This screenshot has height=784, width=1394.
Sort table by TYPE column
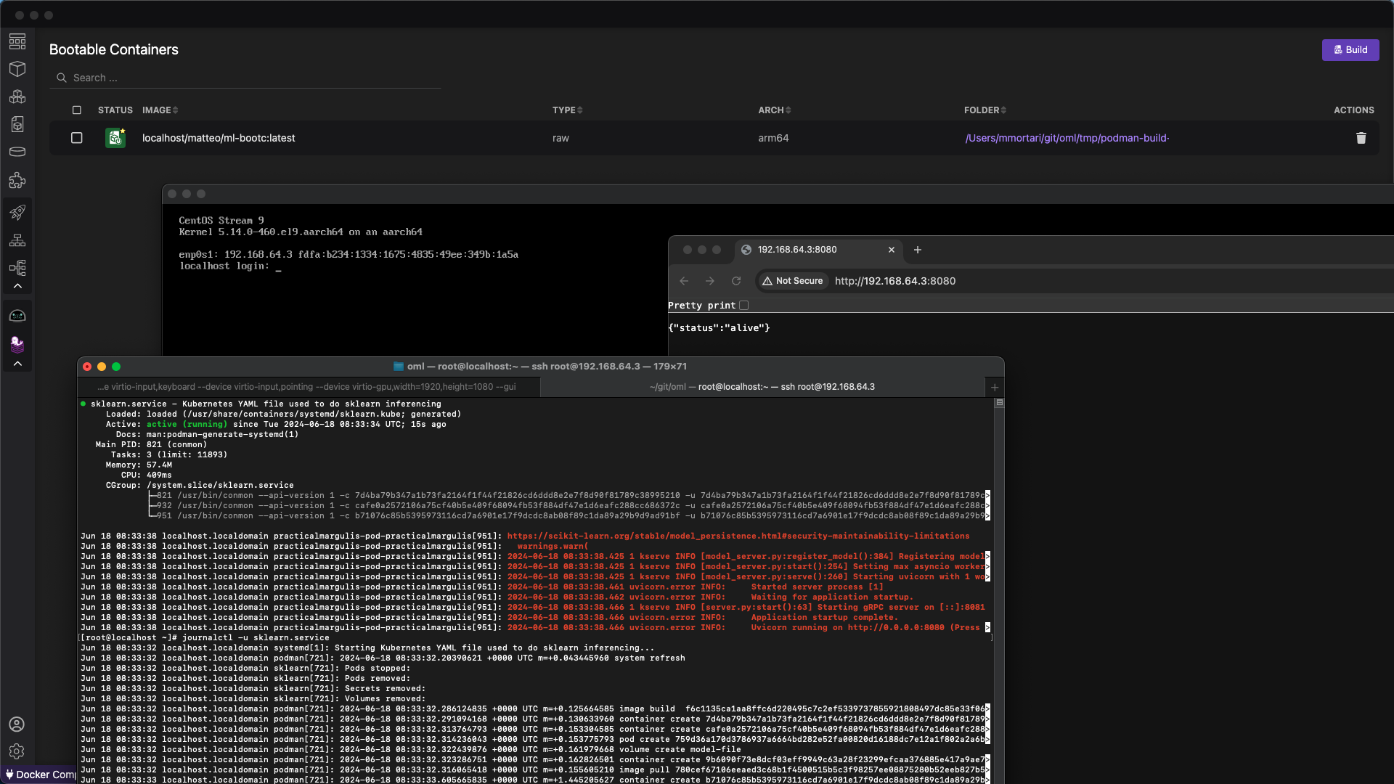pyautogui.click(x=567, y=110)
